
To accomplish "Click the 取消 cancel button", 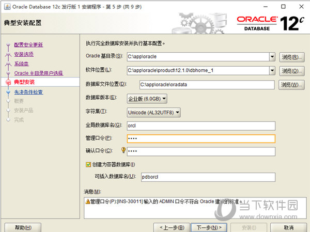I will pos(288,228).
